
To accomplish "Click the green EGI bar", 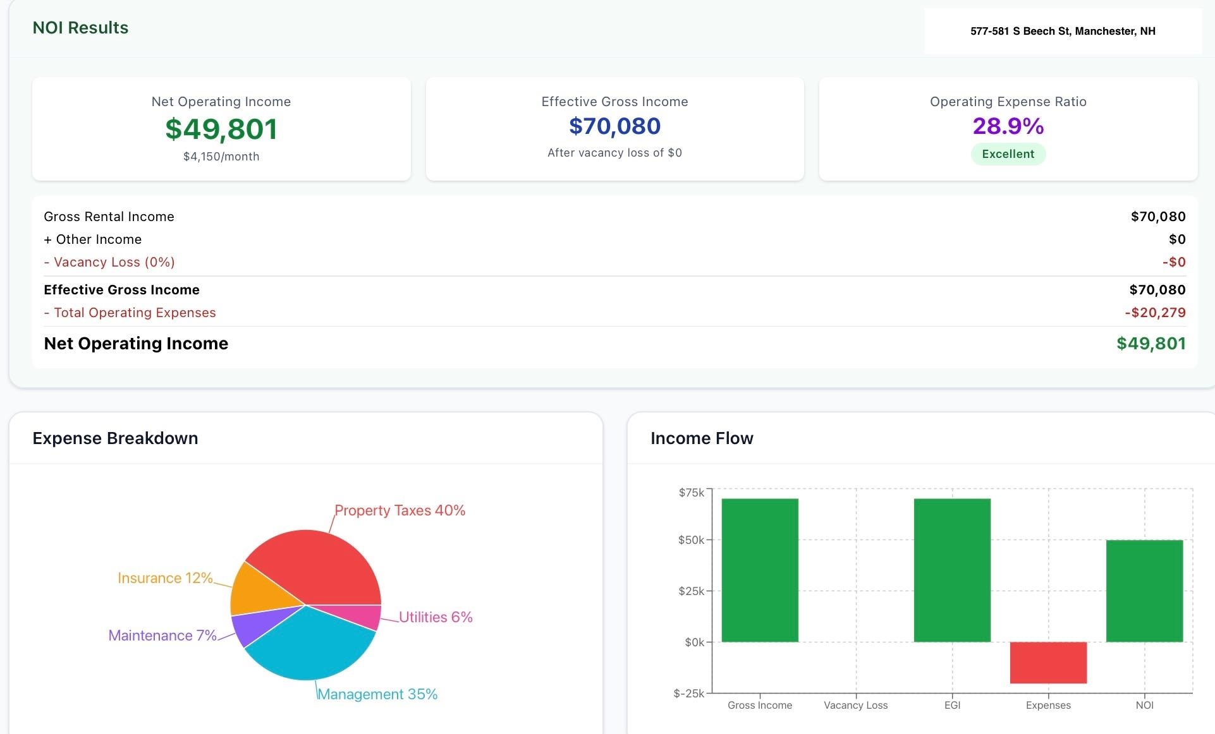I will (952, 570).
